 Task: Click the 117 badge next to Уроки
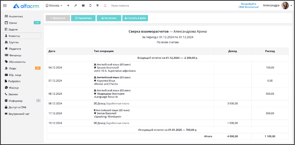37,23
